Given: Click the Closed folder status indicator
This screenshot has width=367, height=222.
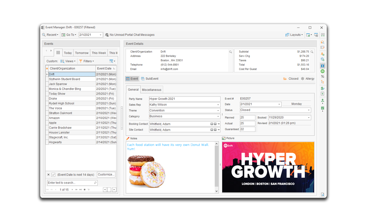Looking at the screenshot, I should 291,79.
